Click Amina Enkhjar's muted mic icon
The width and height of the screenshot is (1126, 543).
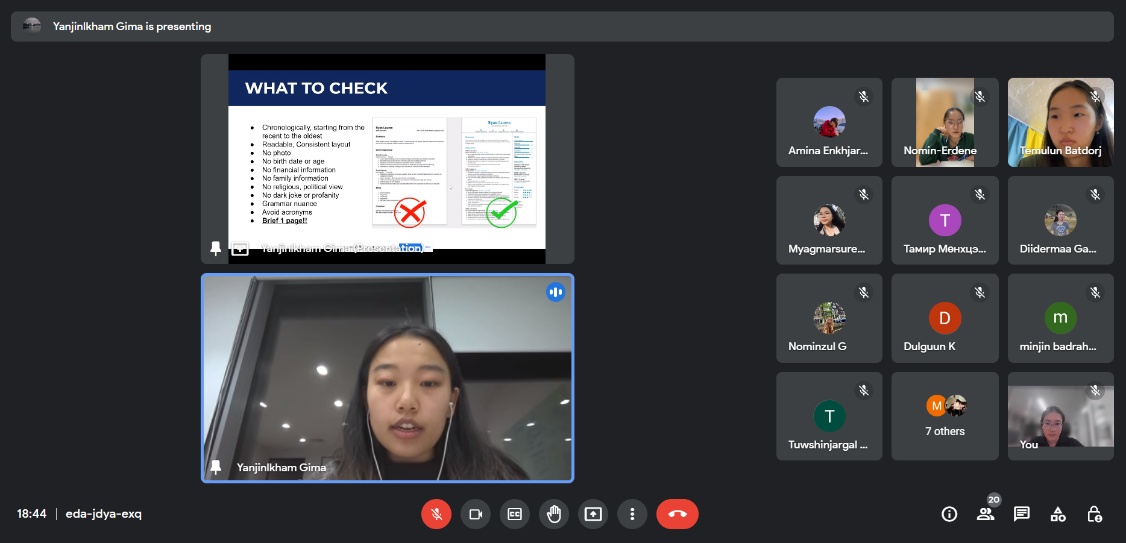[864, 96]
